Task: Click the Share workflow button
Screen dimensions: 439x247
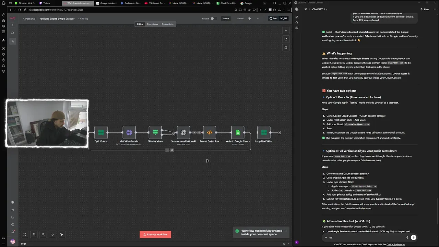Action: [226, 19]
